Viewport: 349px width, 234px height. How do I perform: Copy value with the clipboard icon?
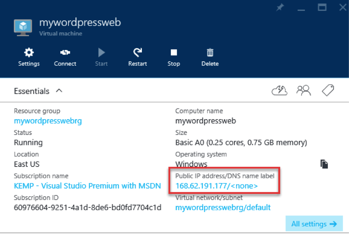(324, 164)
